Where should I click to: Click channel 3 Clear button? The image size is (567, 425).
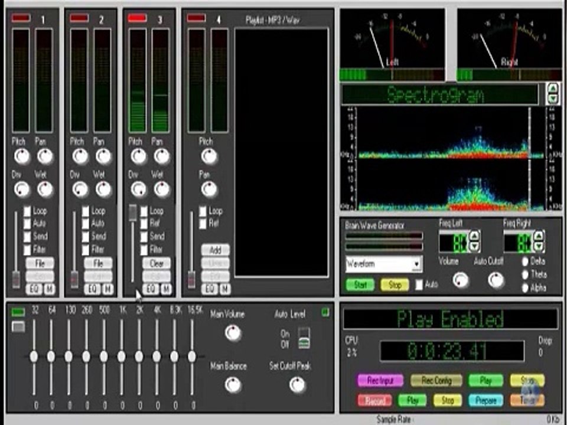(x=157, y=263)
